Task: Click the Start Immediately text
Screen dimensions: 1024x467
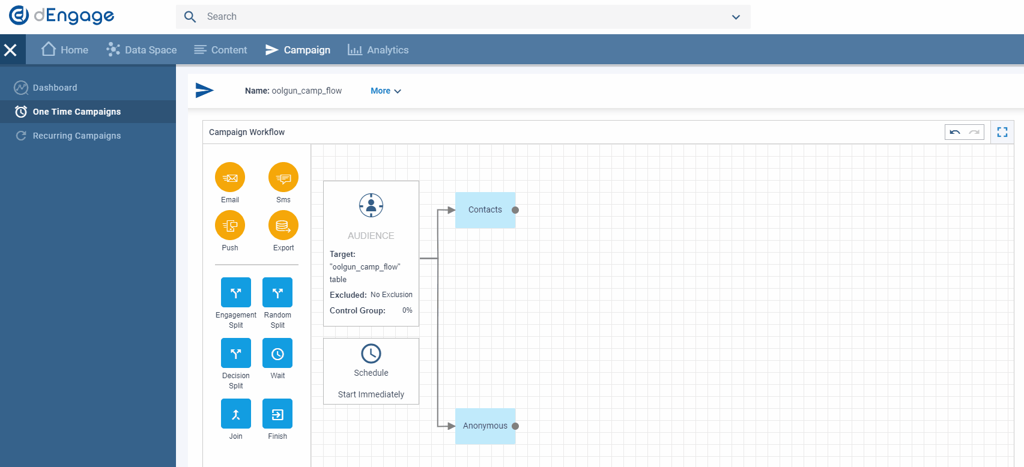Action: coord(371,394)
